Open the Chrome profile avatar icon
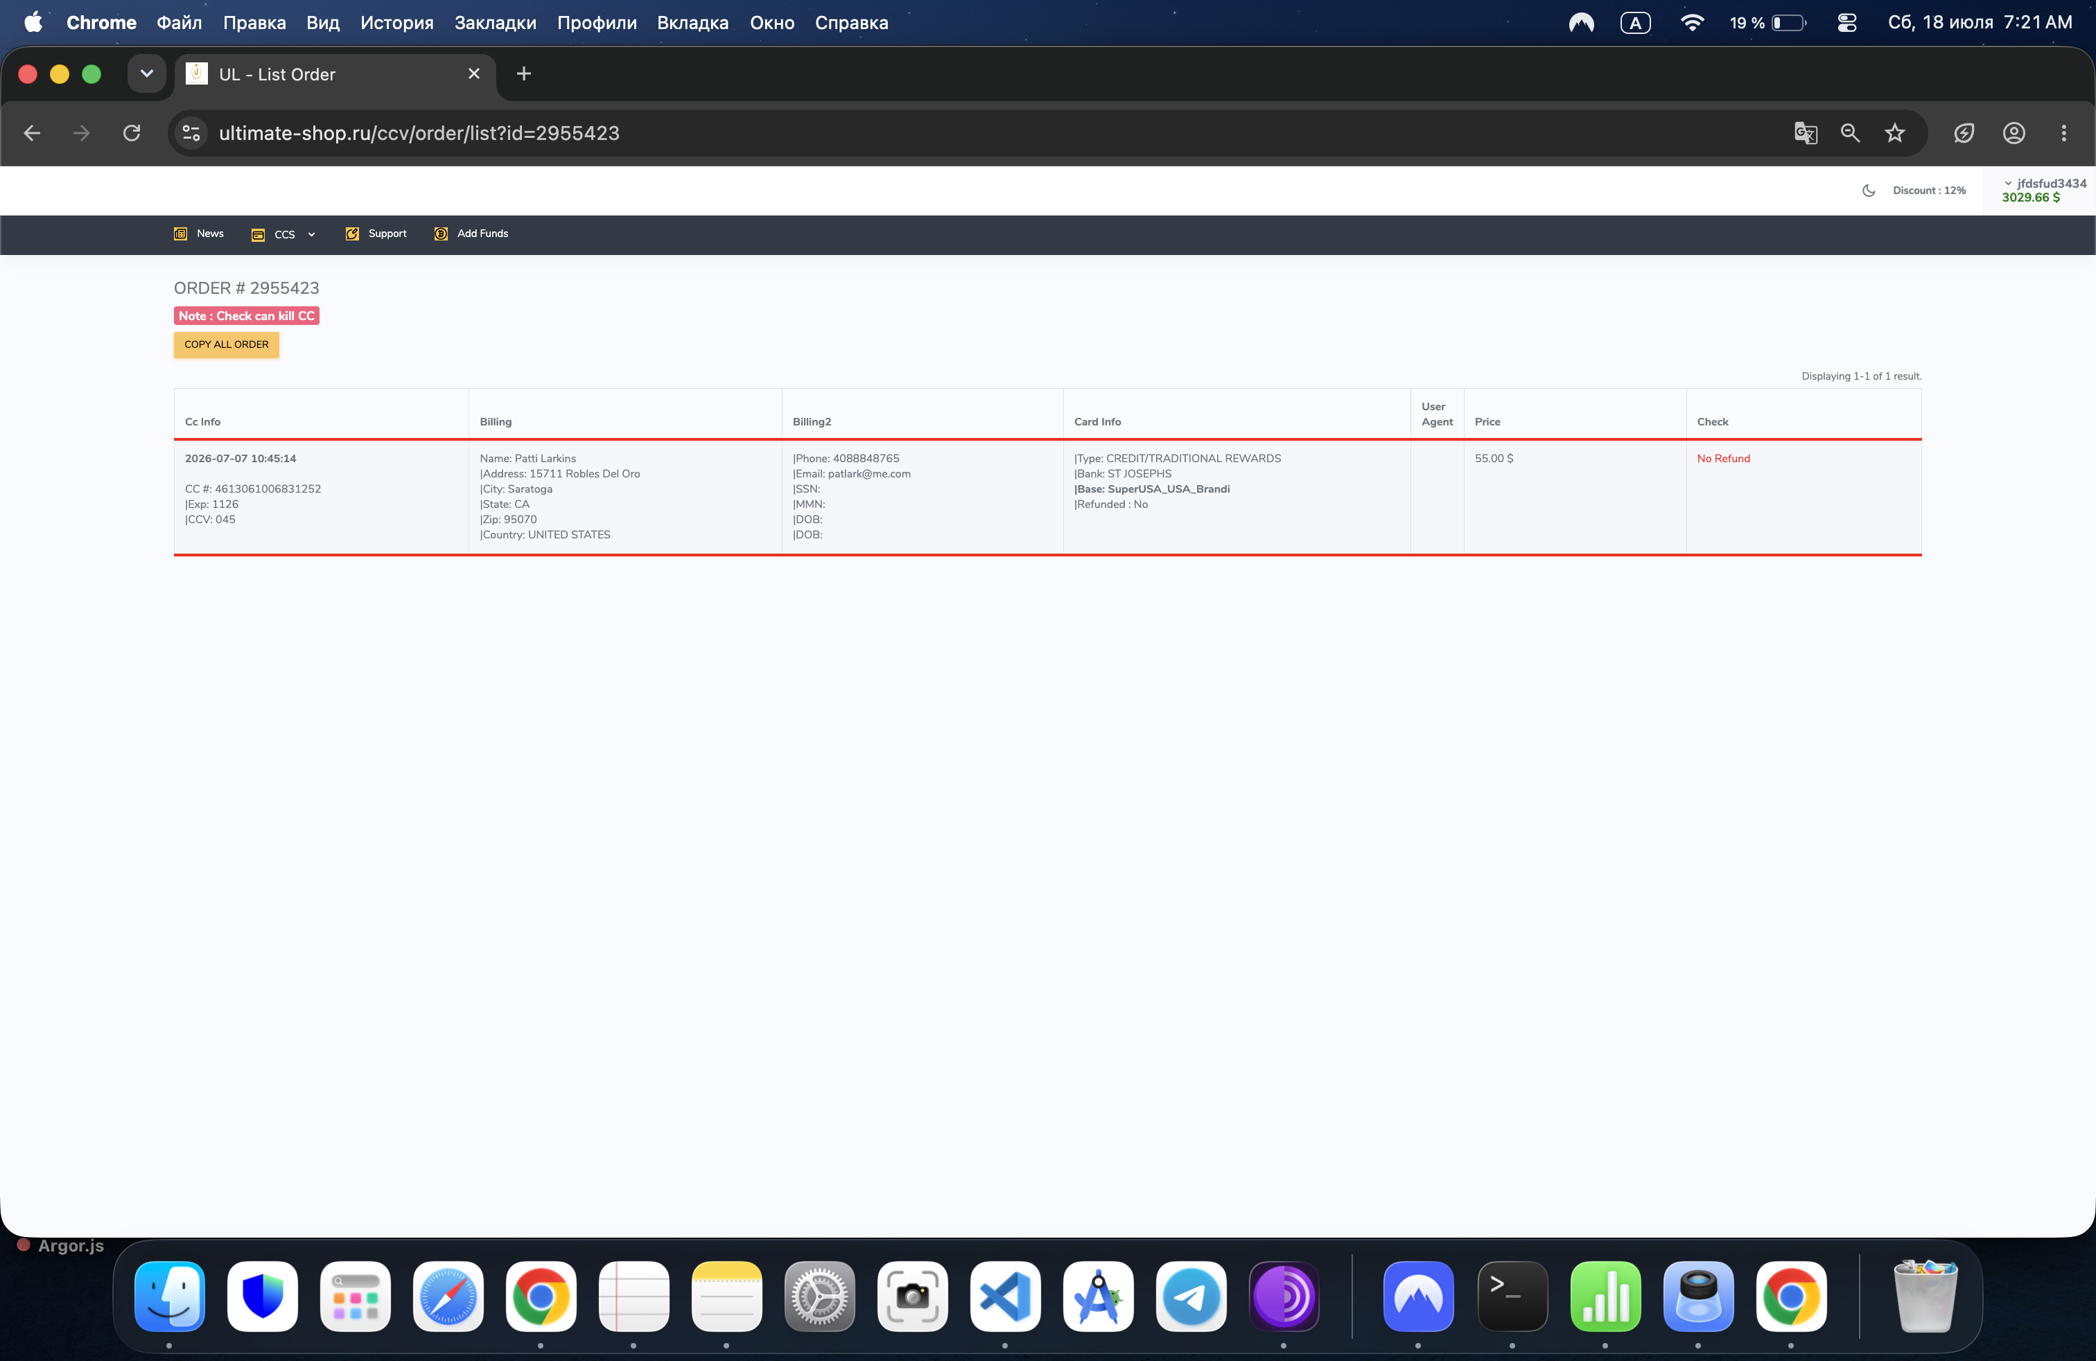Image resolution: width=2096 pixels, height=1361 pixels. [x=2014, y=133]
